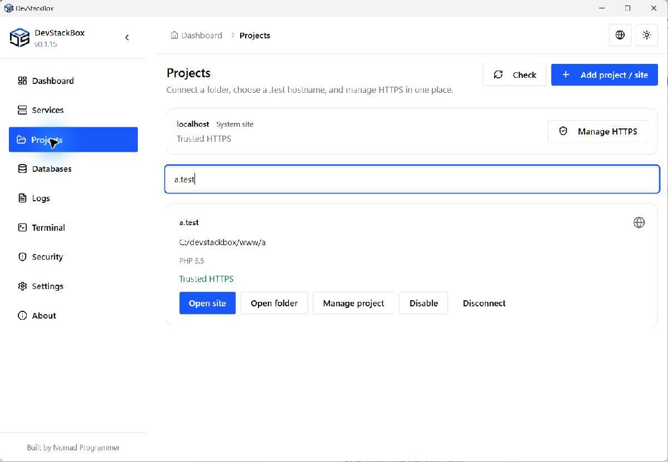Viewport: 668px width, 462px height.
Task: Click the DevStackBox logo icon in sidebar
Action: pos(19,38)
